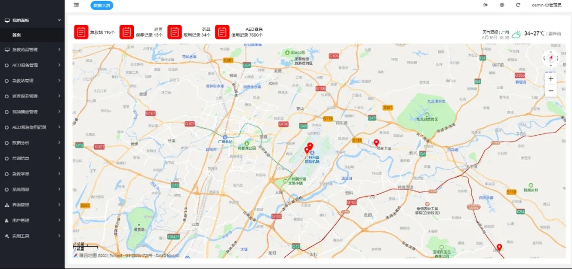This screenshot has width=572, height=269.
Task: Click the red map marker near 花东大道
Action: pyautogui.click(x=376, y=142)
